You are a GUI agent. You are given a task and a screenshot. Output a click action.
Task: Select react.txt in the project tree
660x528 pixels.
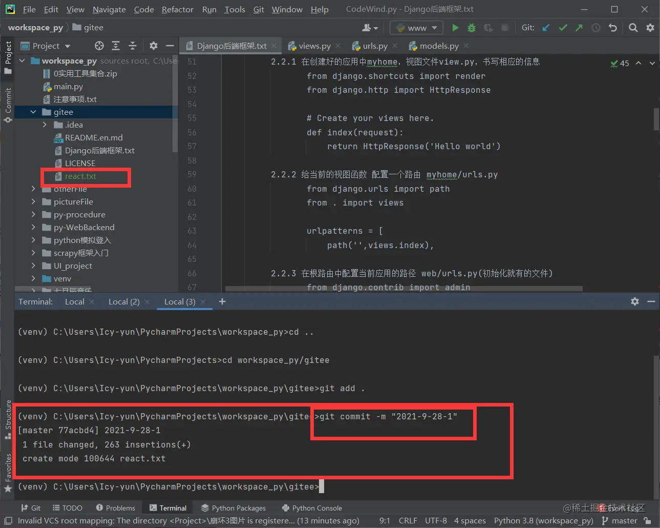80,176
